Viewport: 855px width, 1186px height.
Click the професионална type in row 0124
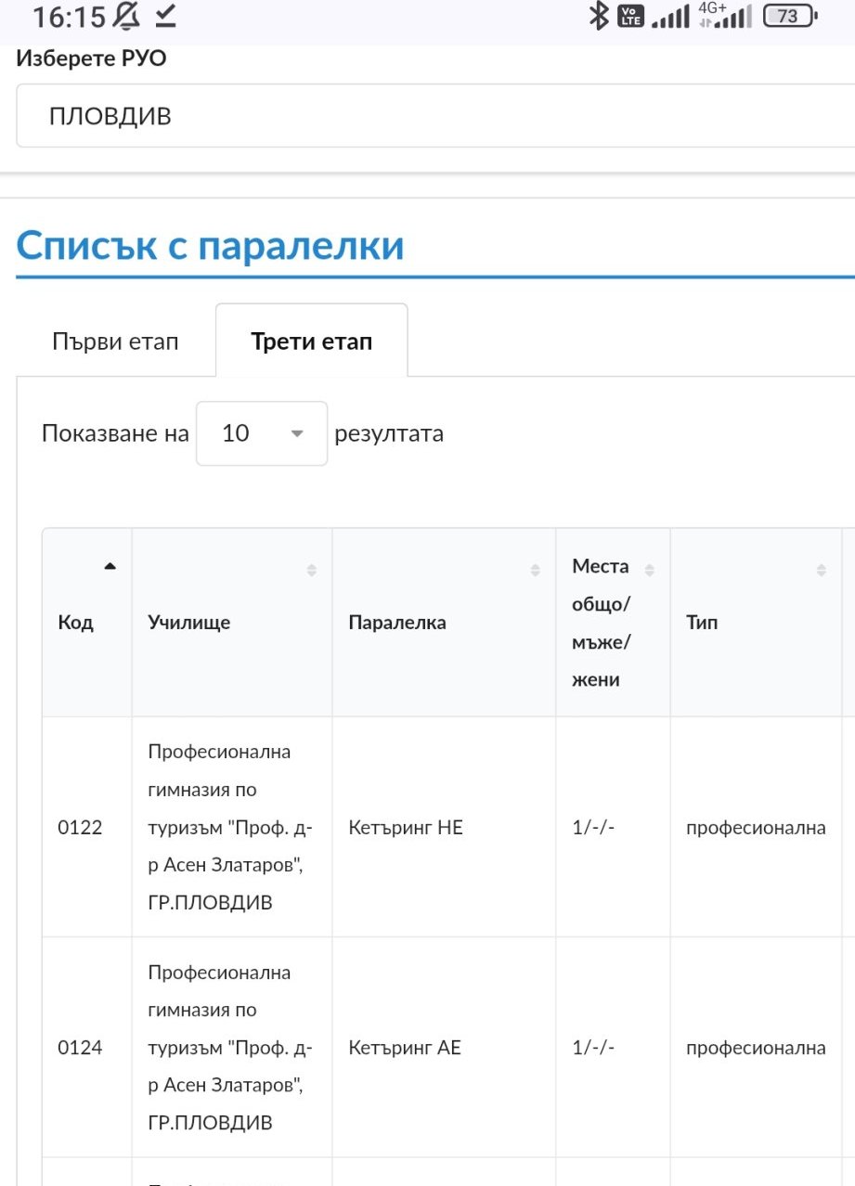(756, 1049)
